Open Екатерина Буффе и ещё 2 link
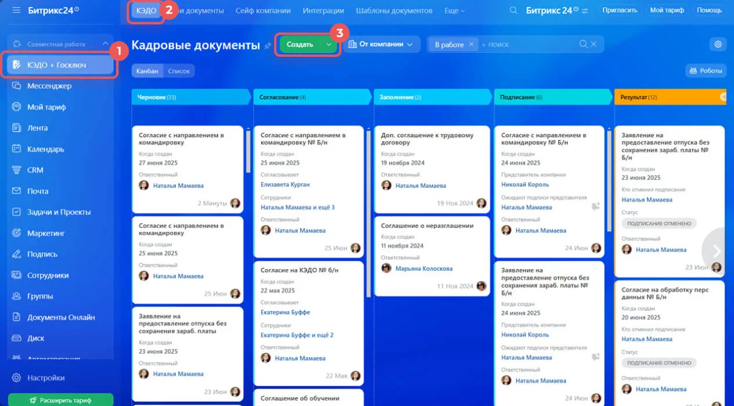 coord(297,335)
